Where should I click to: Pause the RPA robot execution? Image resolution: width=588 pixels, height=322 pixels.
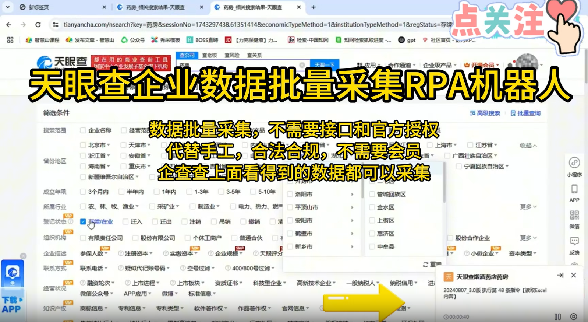tap(558, 316)
